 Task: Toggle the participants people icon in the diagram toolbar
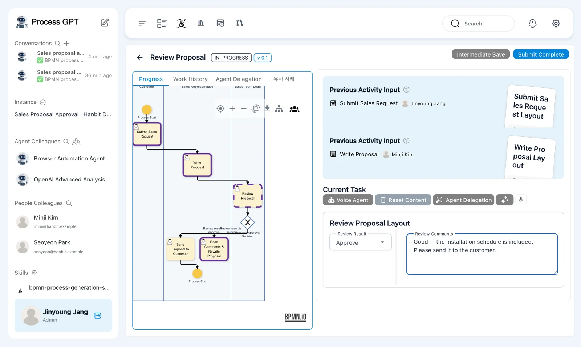[x=294, y=109]
